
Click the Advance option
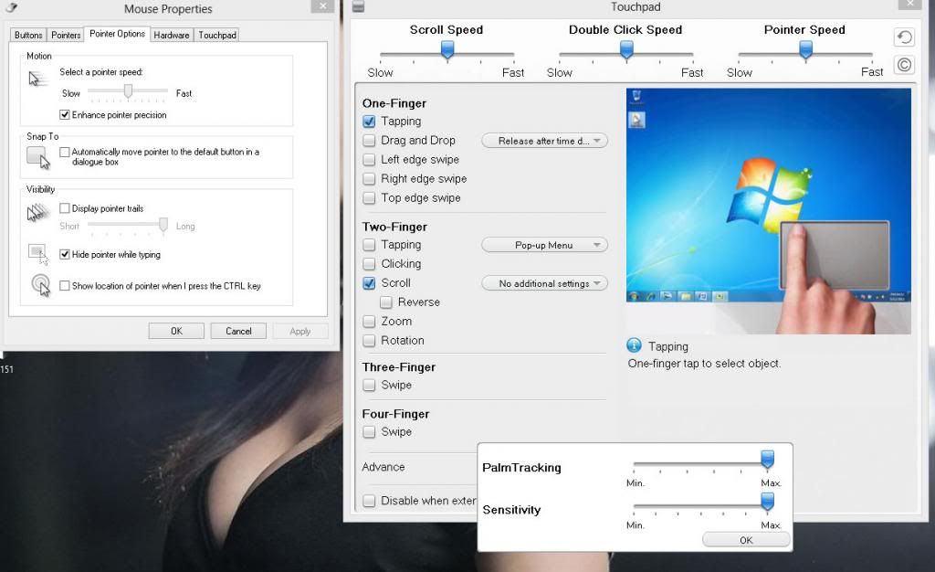pyautogui.click(x=383, y=467)
